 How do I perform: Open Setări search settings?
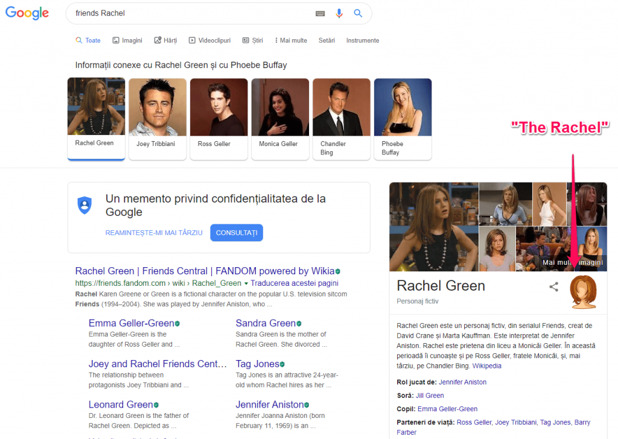pos(327,40)
